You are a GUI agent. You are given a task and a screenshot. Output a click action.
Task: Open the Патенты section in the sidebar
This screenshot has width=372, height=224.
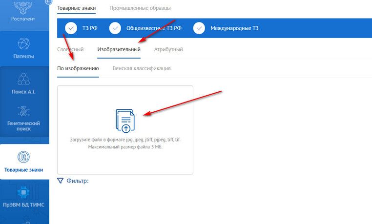coord(23,49)
